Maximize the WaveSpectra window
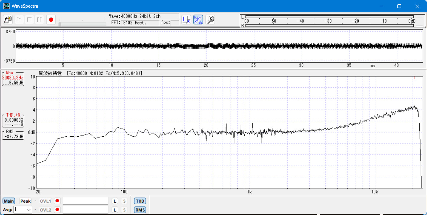 pos(399,6)
